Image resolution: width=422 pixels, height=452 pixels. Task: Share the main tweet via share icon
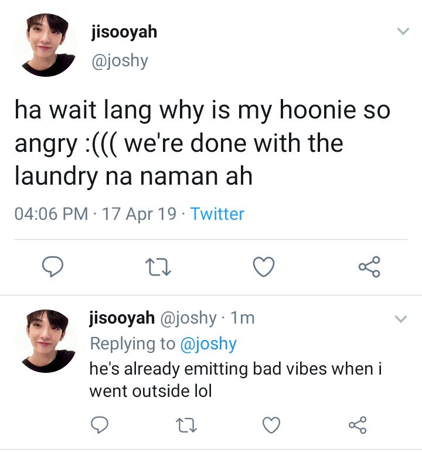[x=369, y=267]
